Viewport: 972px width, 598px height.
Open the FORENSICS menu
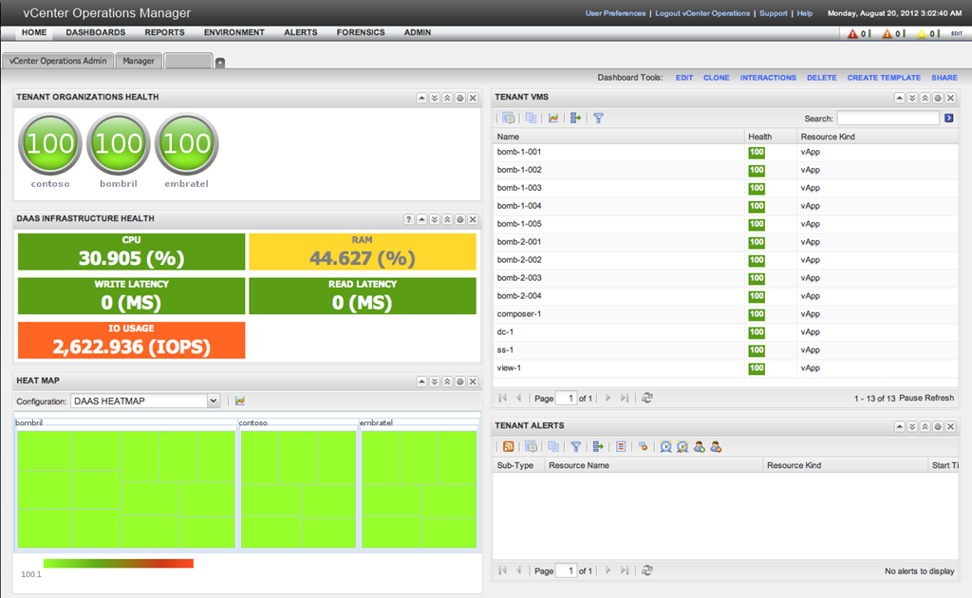[361, 32]
